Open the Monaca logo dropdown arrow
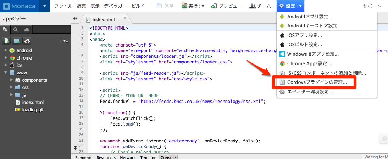The image size is (388, 159). point(44,6)
